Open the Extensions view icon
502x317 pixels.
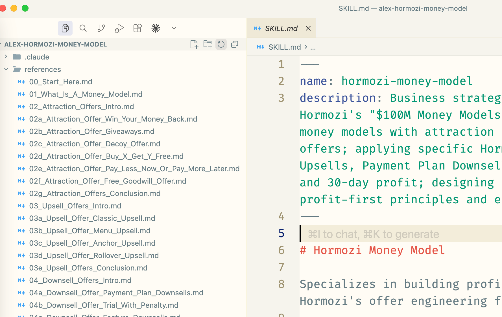(137, 28)
